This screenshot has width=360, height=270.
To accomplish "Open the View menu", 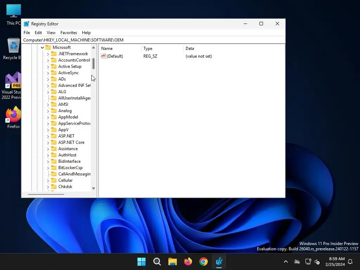I will pyautogui.click(x=51, y=33).
